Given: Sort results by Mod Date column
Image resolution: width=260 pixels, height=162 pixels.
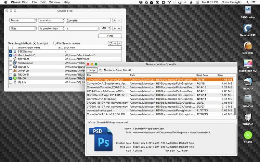Looking at the screenshot, I should tap(206, 75).
